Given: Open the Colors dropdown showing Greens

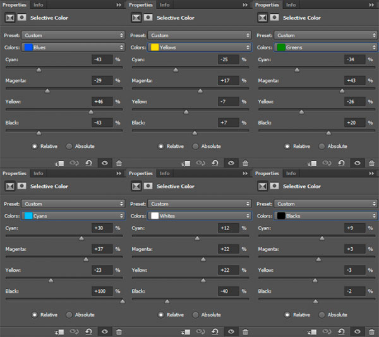Looking at the screenshot, I should click(x=326, y=47).
